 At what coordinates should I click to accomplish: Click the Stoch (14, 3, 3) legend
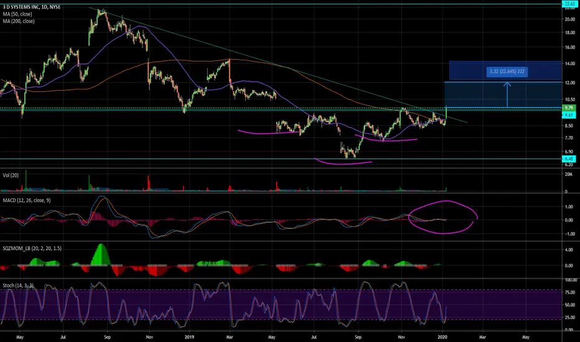tap(18, 285)
